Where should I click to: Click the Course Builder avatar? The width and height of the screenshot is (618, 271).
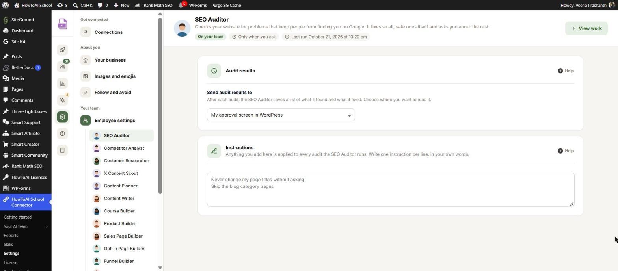click(x=96, y=211)
